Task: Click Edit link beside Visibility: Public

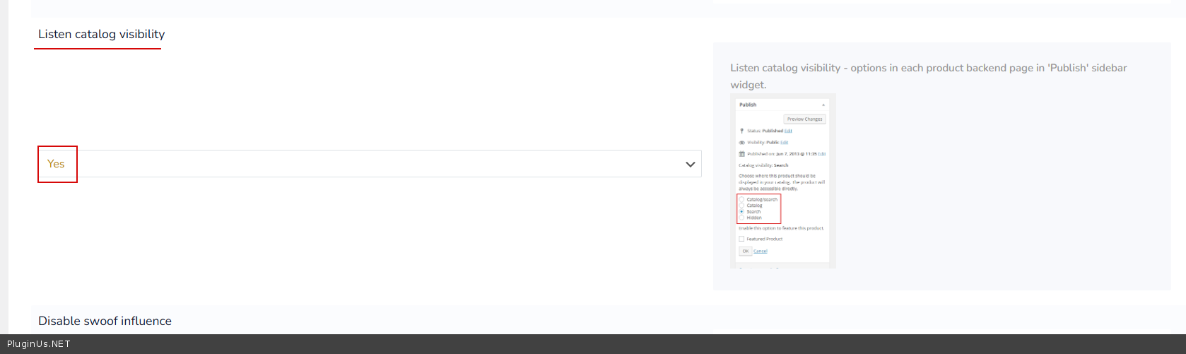Action: 784,142
